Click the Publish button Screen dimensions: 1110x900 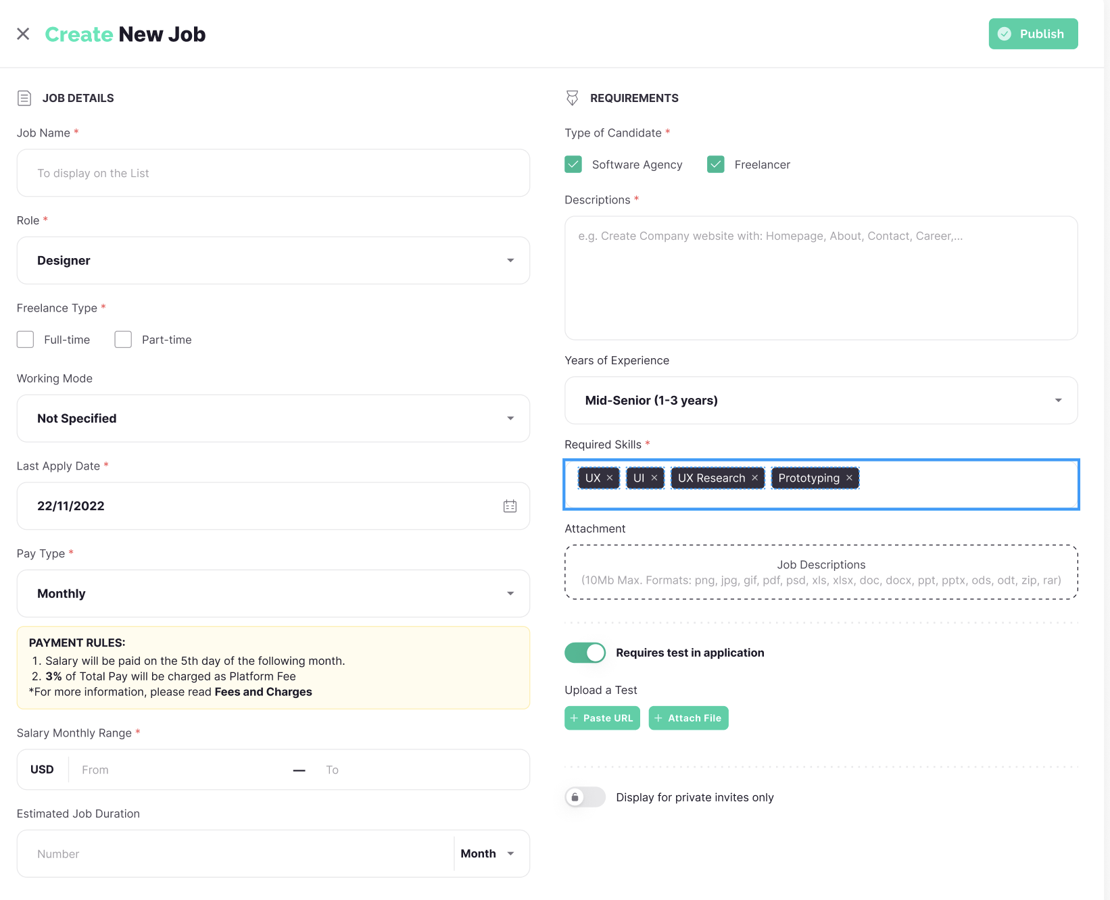tap(1033, 34)
